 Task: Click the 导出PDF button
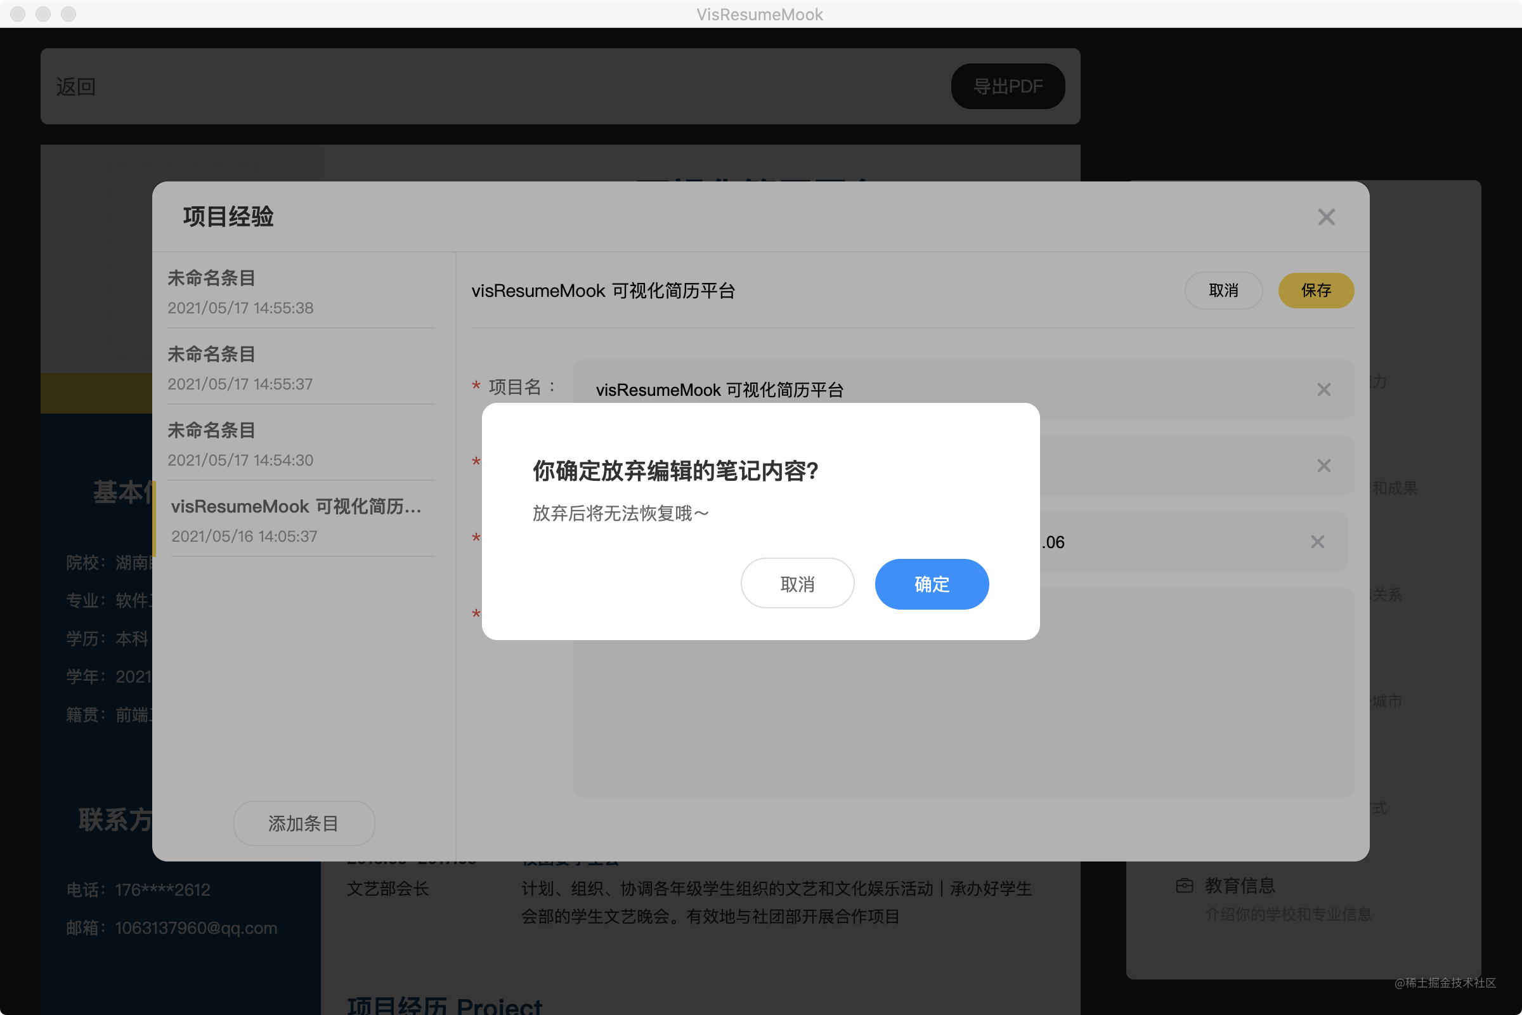1008,86
